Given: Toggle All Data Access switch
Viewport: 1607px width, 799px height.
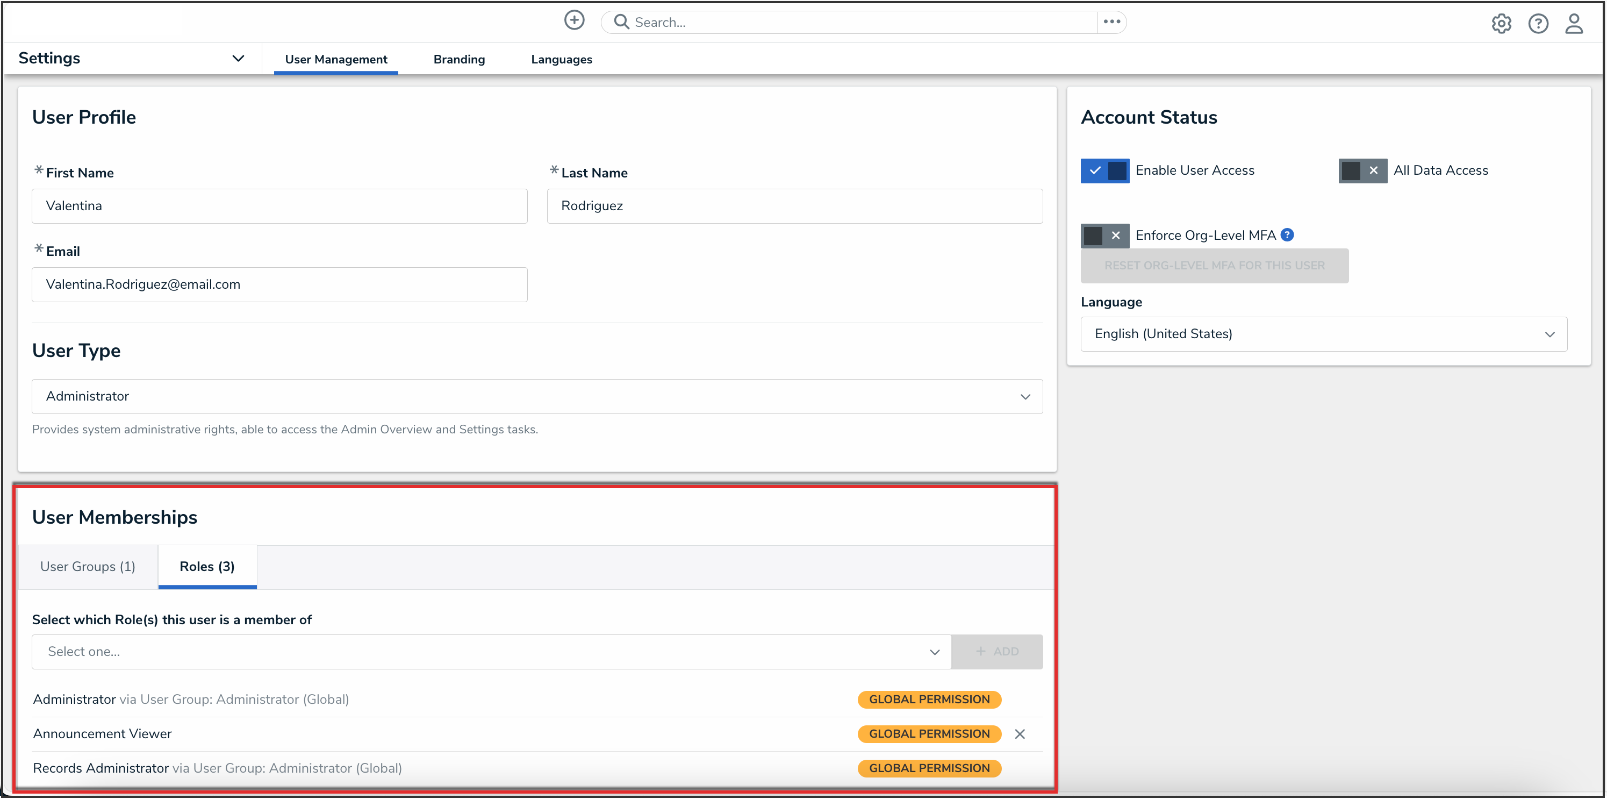Looking at the screenshot, I should pyautogui.click(x=1362, y=170).
